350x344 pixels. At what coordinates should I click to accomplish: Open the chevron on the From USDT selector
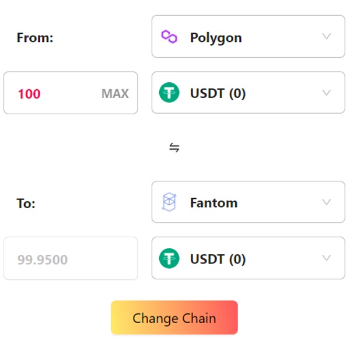click(327, 93)
